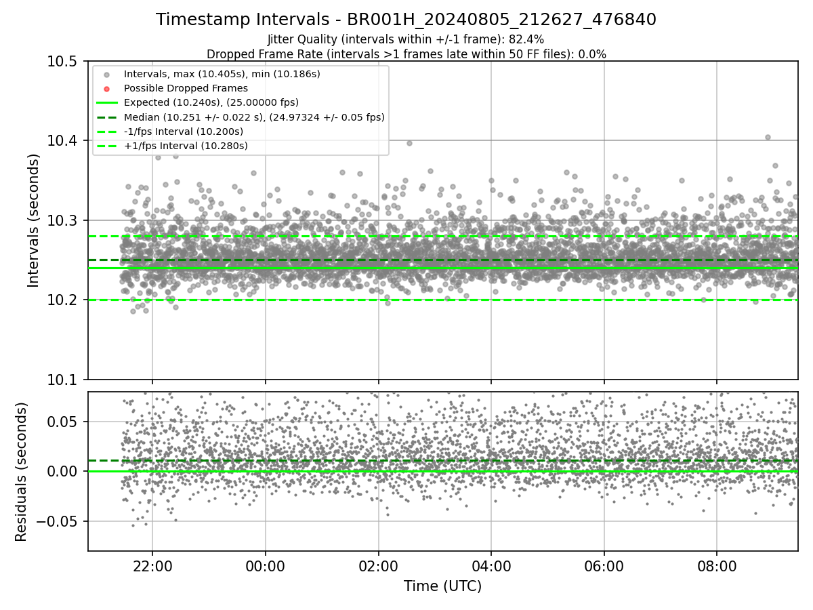This screenshot has height=610, width=813.
Task: Select legend entry 'Possible Dropped Frames'
Action: pyautogui.click(x=186, y=88)
